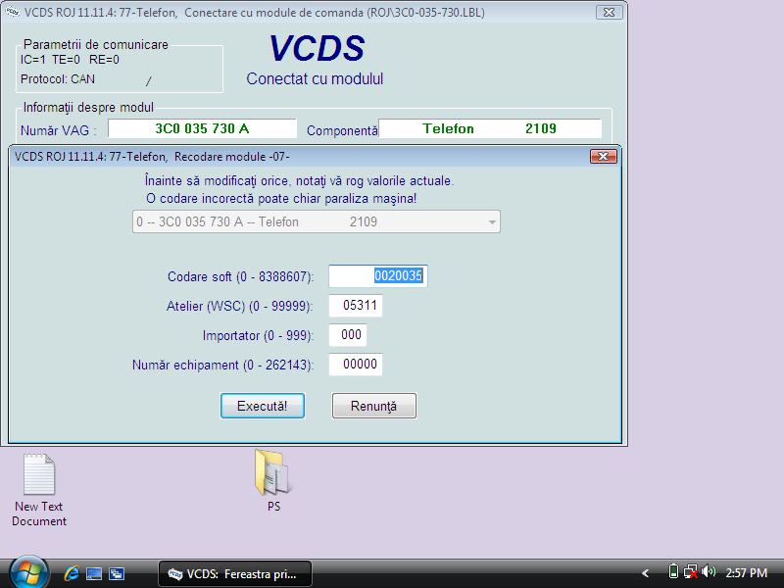Select the PS folder on the desktop
The height and width of the screenshot is (588, 784).
click(273, 480)
